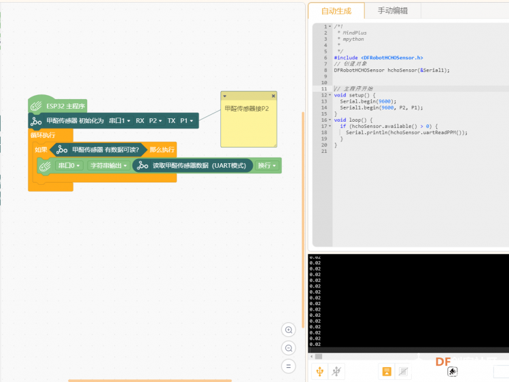
Task: Open the USB serial connection
Action: (320, 371)
